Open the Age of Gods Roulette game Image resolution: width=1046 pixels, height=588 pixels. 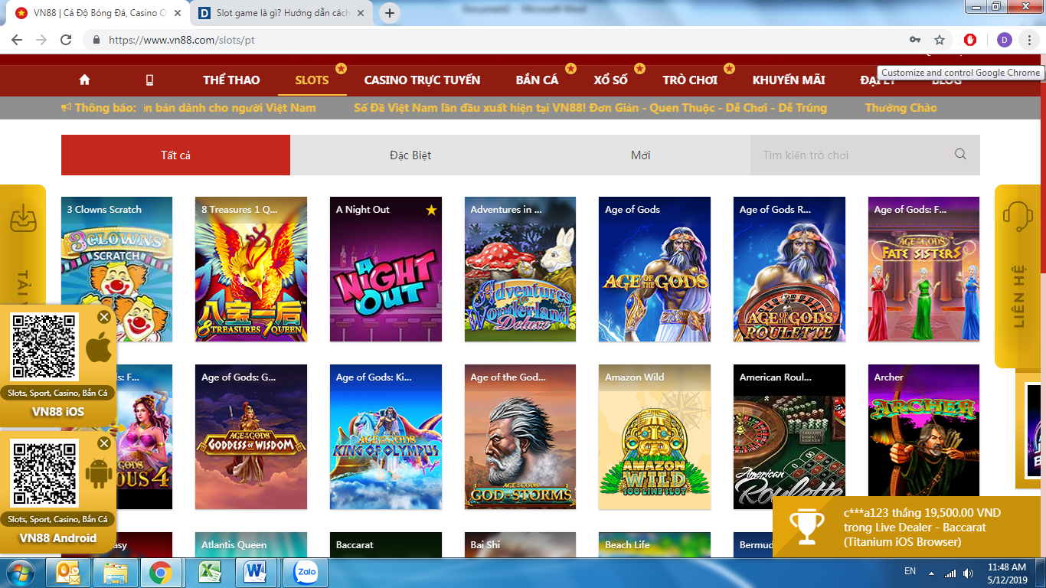tap(789, 269)
